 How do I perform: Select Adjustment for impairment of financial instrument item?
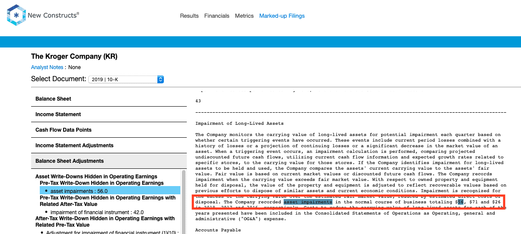pos(112,233)
